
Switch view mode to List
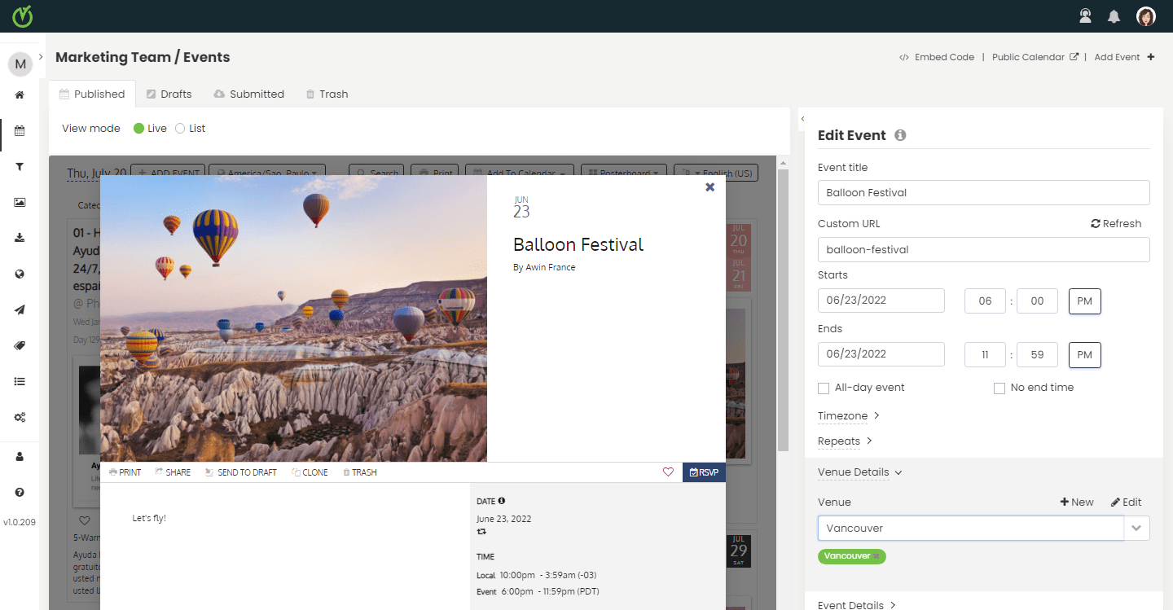click(179, 128)
